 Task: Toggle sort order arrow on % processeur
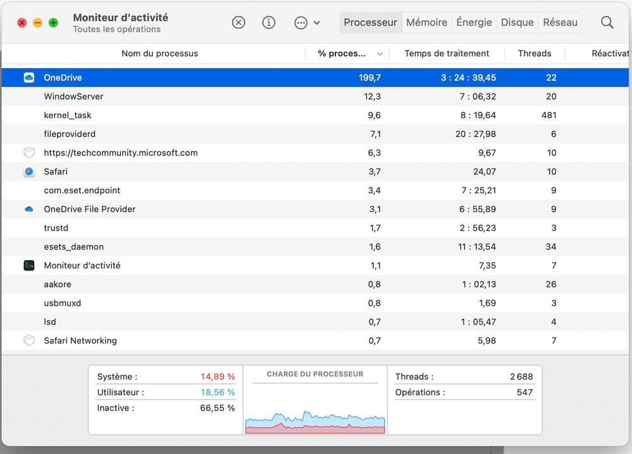(x=380, y=54)
